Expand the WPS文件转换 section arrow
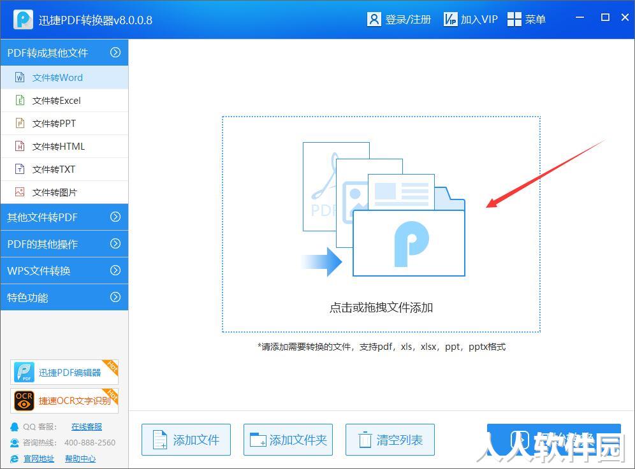The image size is (635, 469). tap(115, 270)
